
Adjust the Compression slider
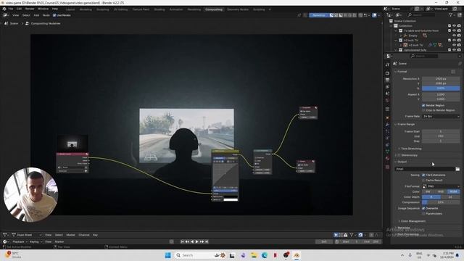(441, 202)
